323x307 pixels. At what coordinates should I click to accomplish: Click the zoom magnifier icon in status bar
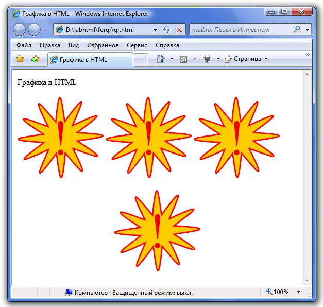[269, 292]
